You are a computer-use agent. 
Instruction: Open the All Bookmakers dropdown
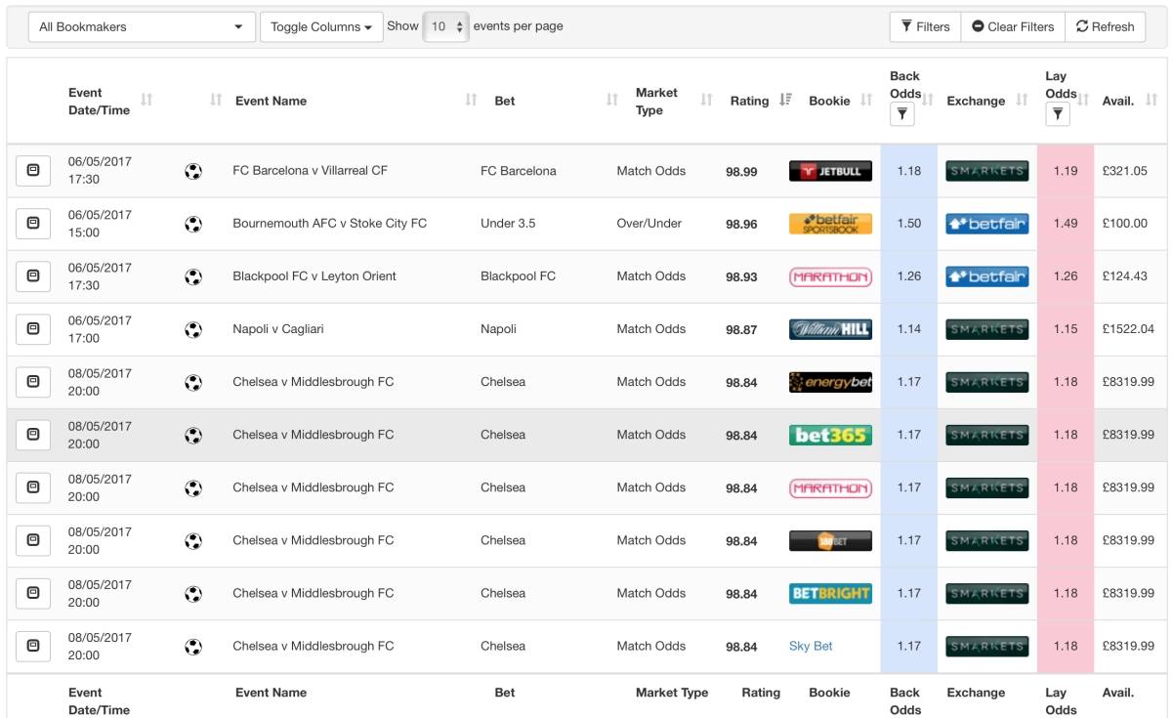click(x=142, y=27)
